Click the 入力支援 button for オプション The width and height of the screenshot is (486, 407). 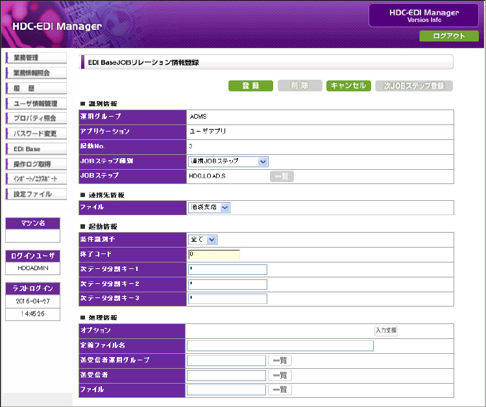tap(385, 331)
